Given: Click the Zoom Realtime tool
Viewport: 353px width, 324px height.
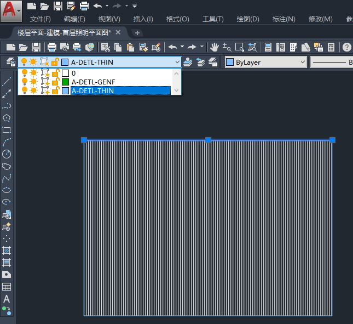Looking at the screenshot, I should (x=227, y=47).
